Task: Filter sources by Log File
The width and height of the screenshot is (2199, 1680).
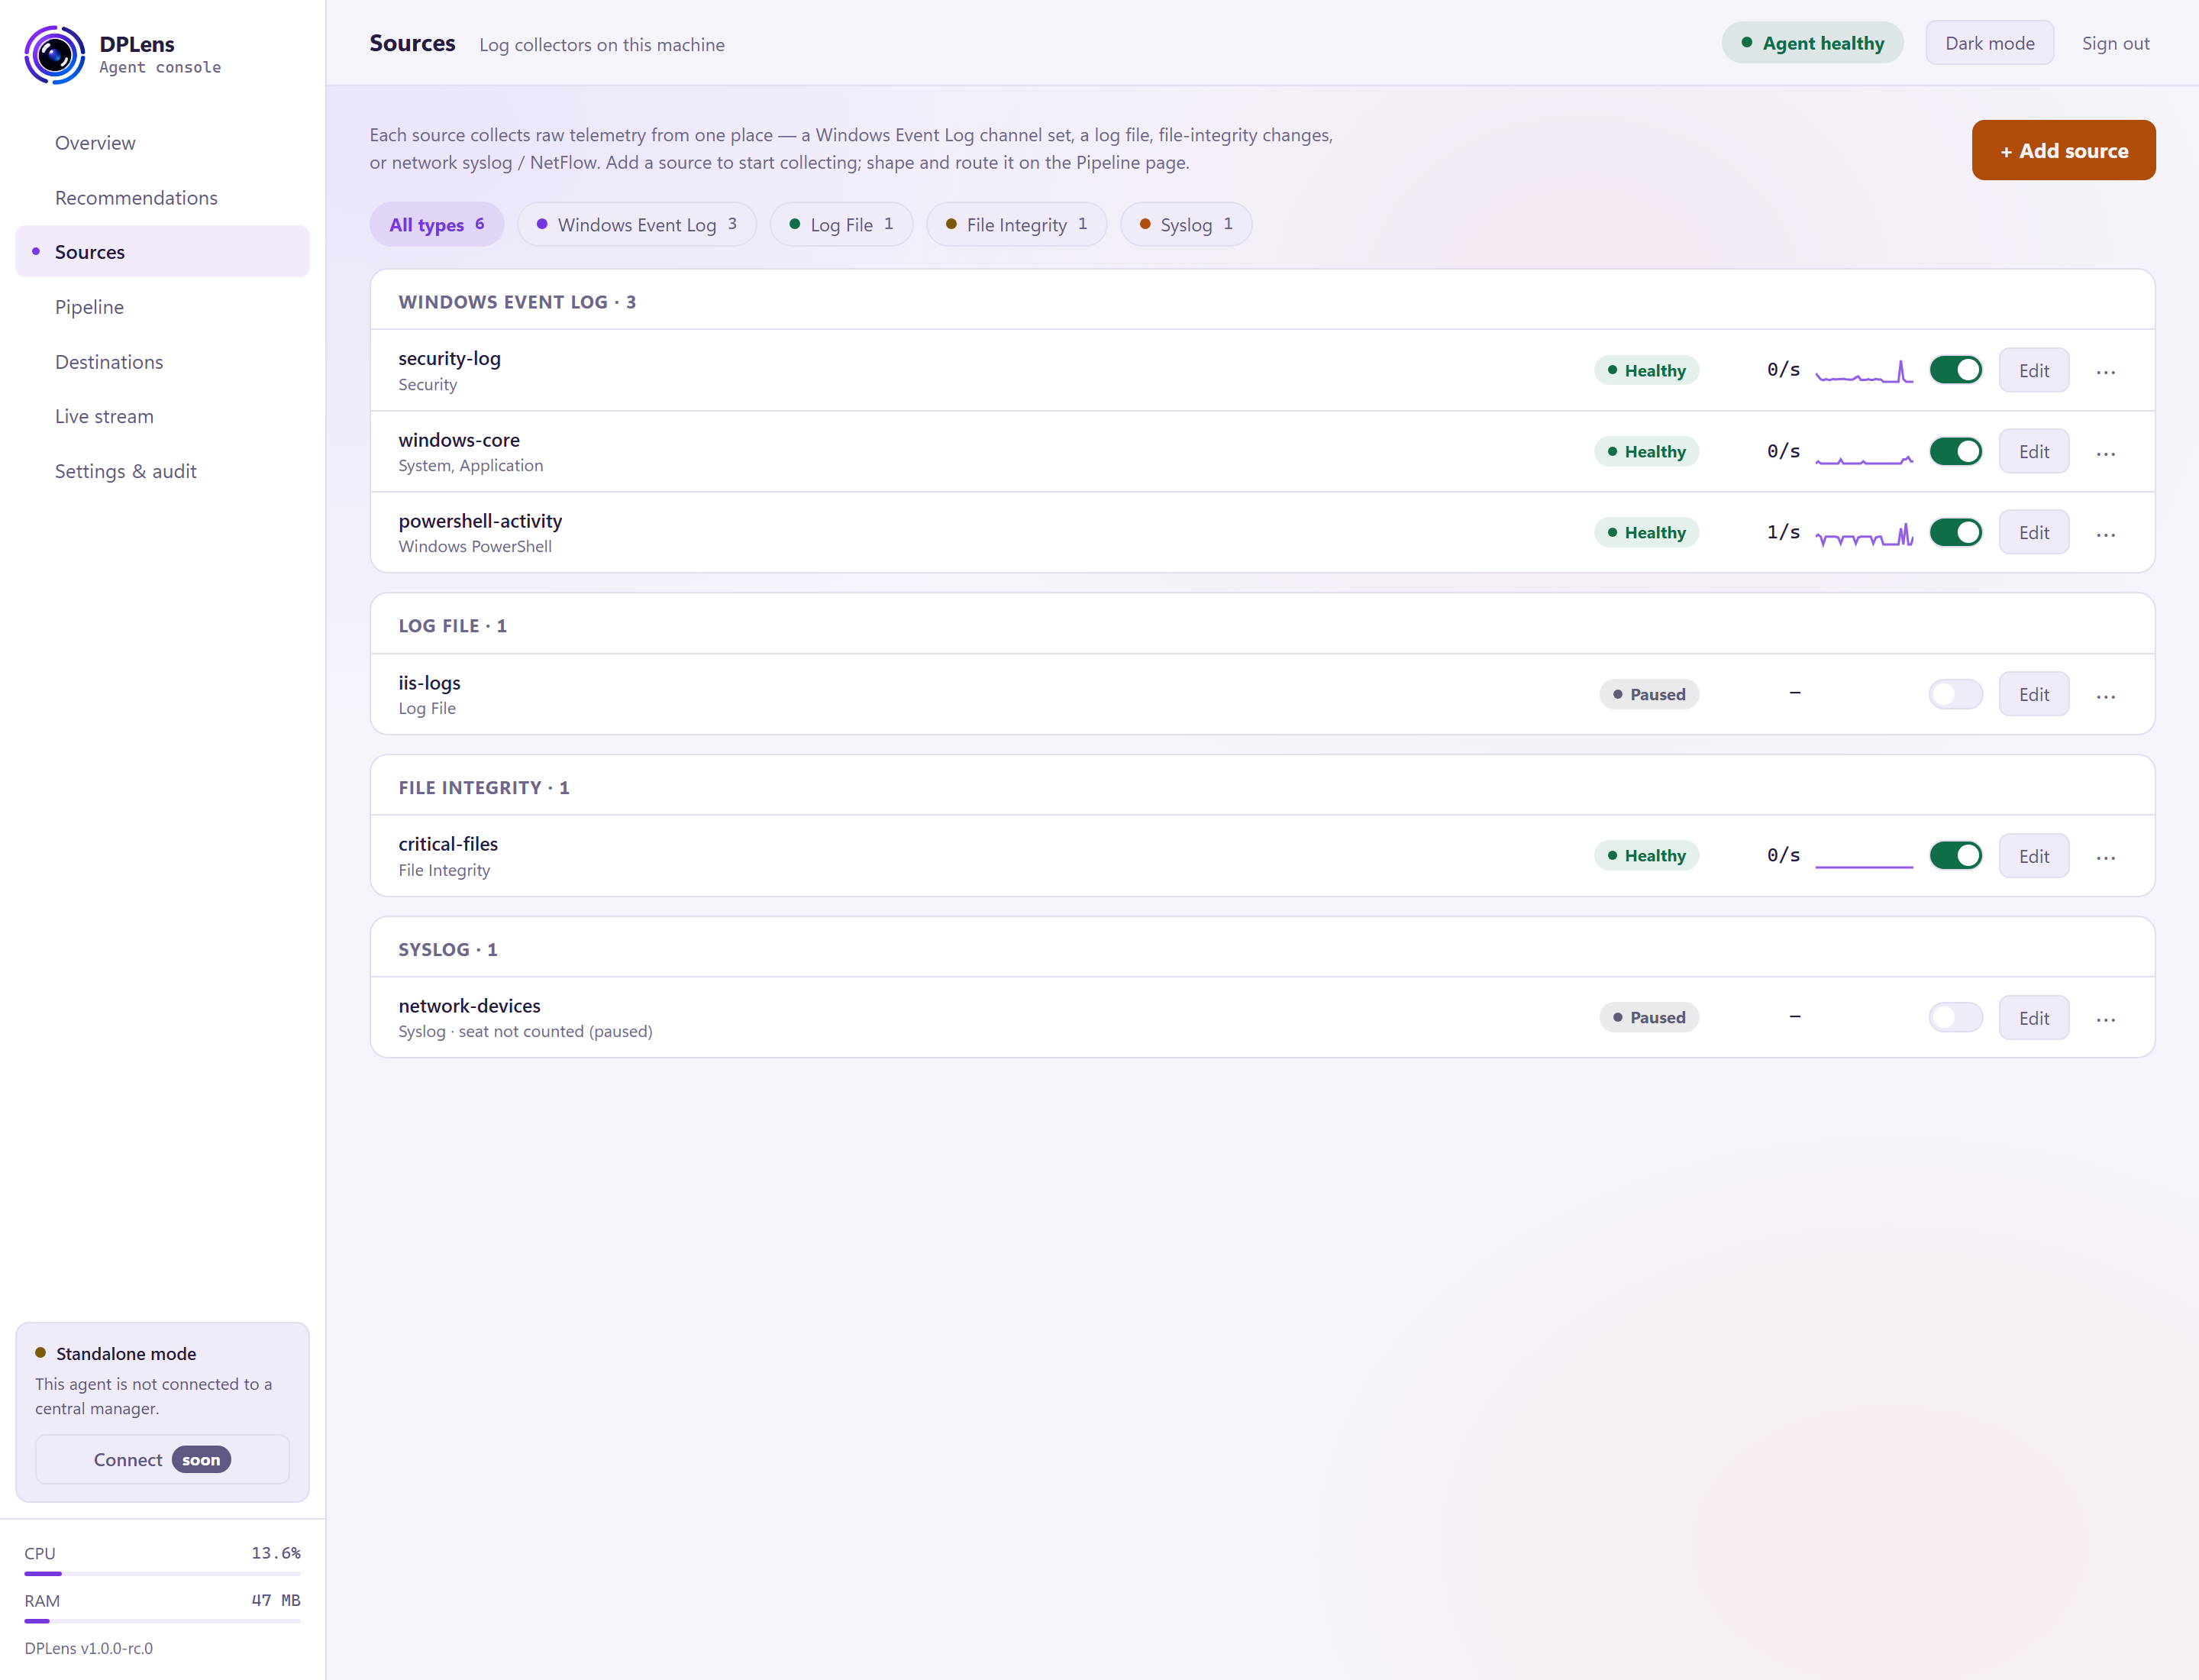Action: [841, 224]
